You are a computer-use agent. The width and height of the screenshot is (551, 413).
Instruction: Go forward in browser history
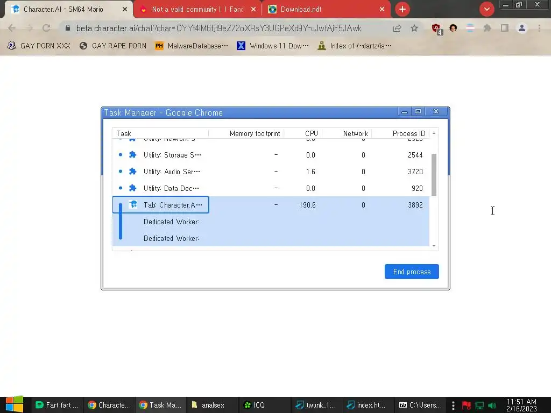(29, 28)
